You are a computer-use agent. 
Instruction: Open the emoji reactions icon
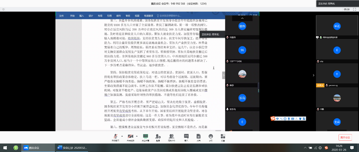211,137
